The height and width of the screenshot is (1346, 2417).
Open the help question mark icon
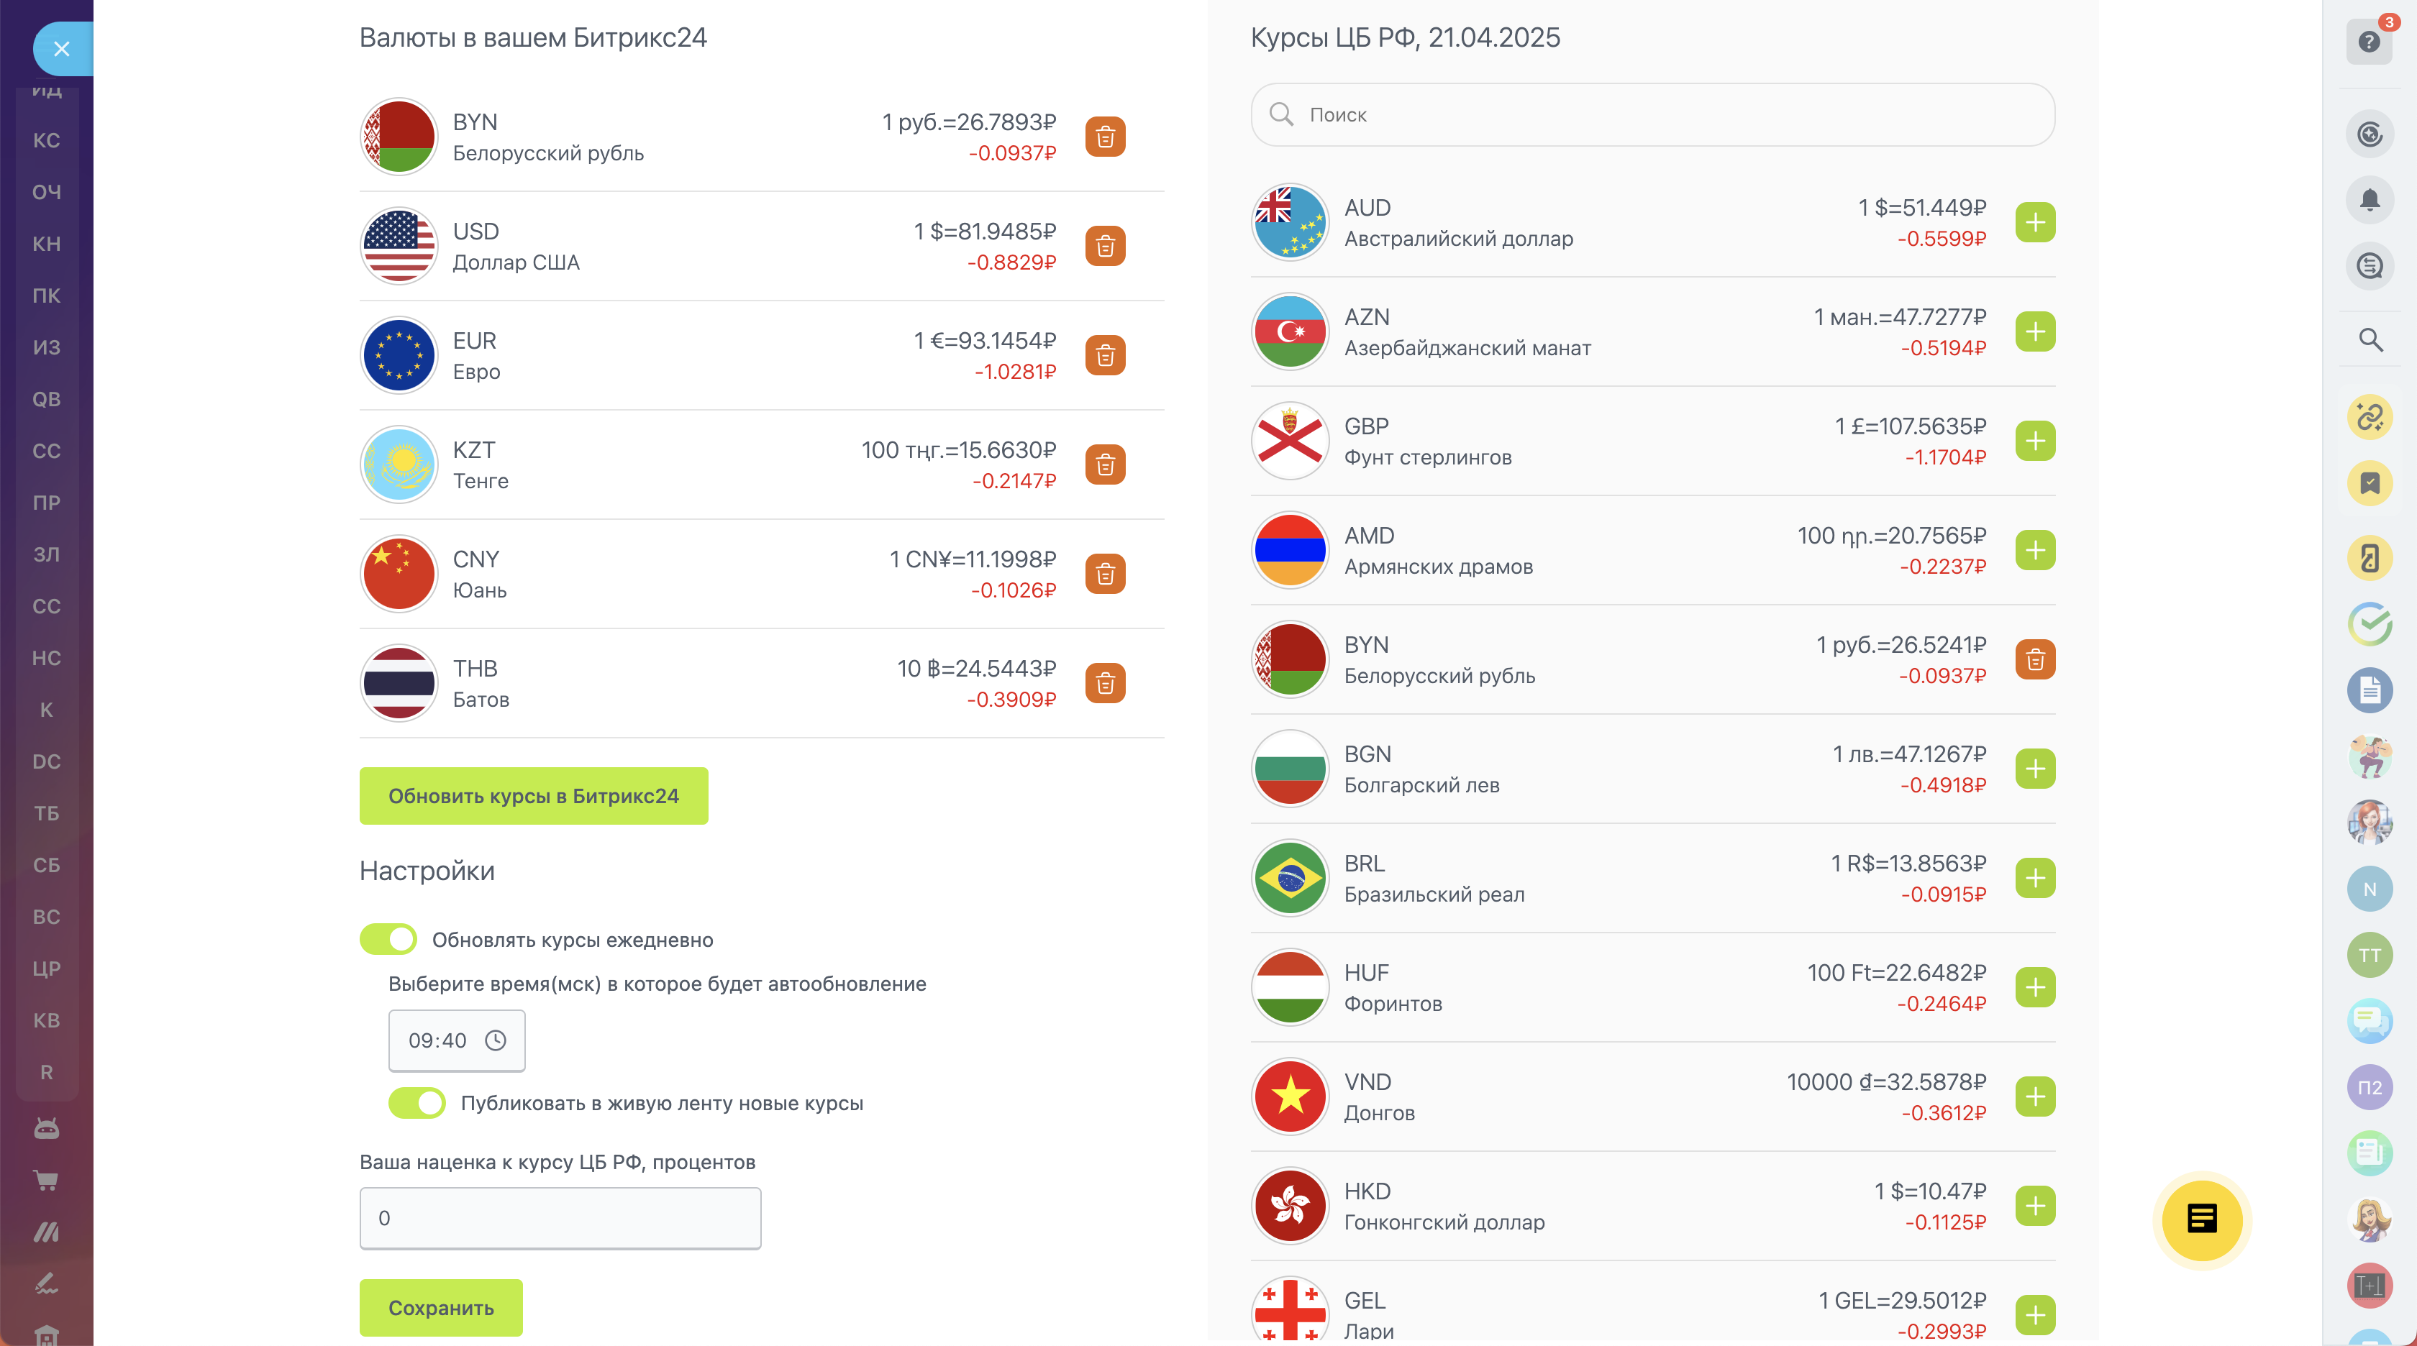click(2368, 42)
